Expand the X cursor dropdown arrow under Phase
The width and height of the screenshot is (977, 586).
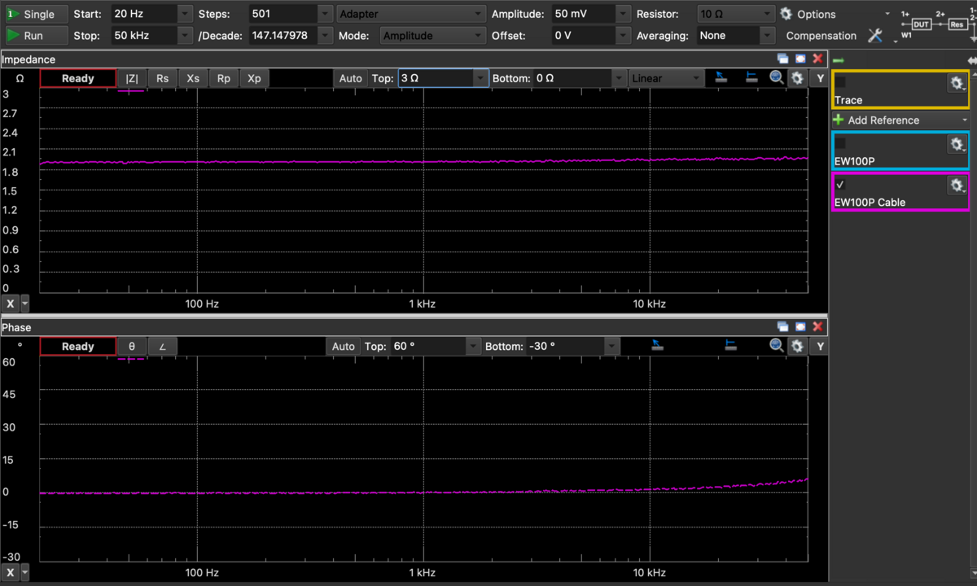25,573
